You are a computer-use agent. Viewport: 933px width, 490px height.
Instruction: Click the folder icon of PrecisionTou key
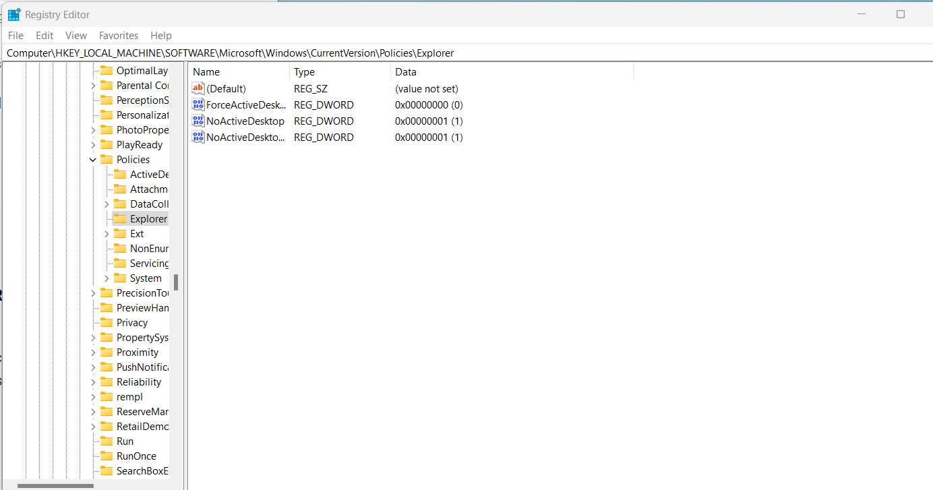(107, 293)
